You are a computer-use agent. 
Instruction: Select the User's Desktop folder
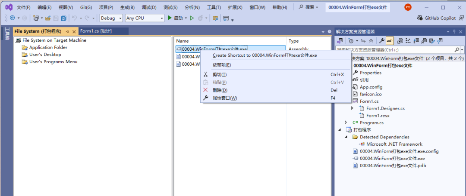[41, 55]
